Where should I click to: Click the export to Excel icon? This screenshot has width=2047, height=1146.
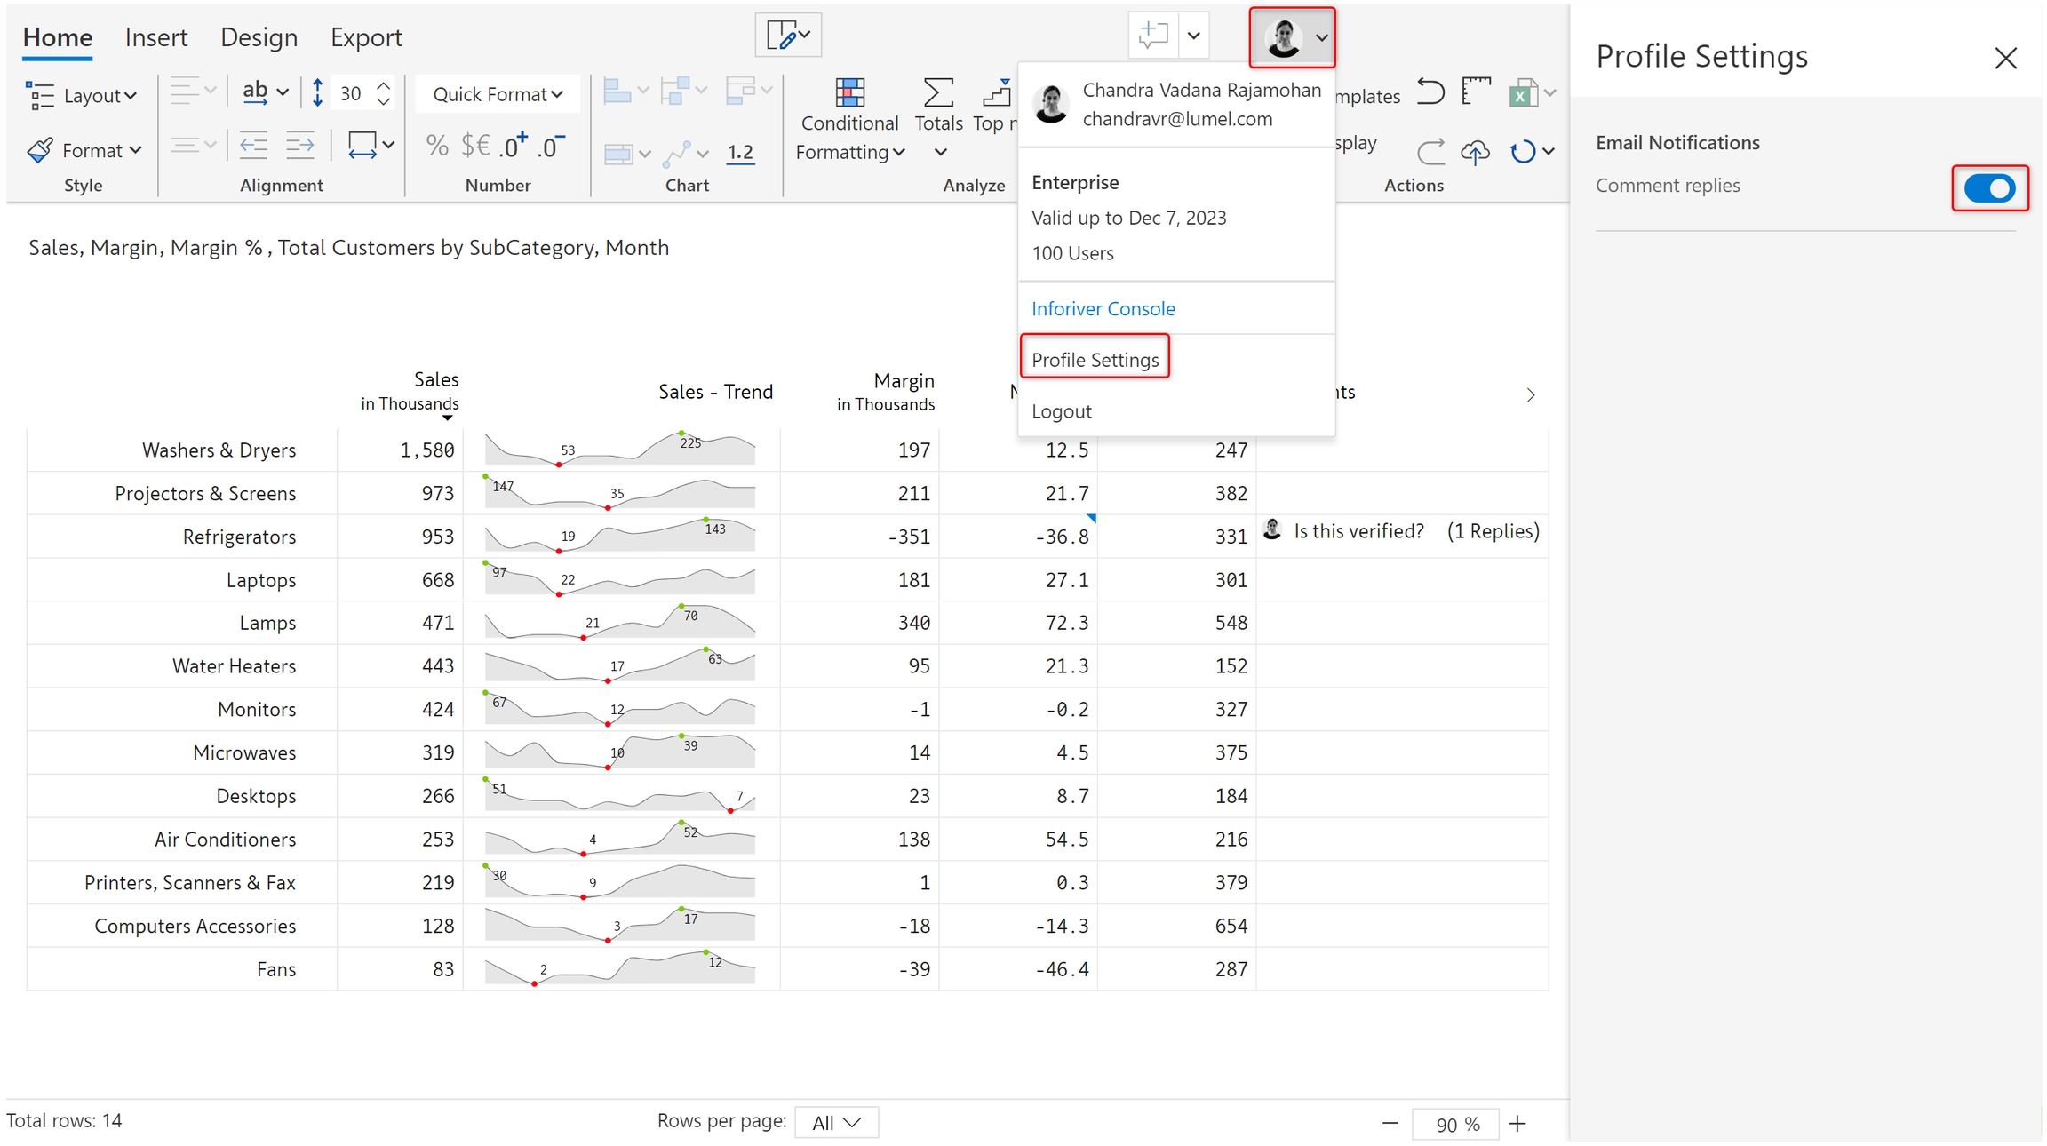(x=1523, y=92)
